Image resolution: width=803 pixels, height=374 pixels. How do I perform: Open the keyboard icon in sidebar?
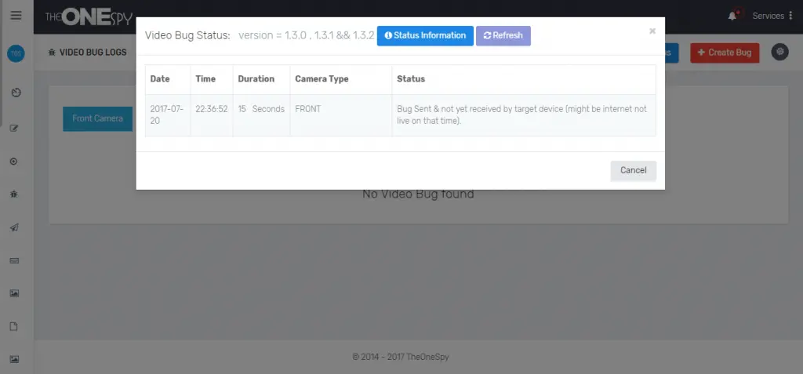tap(15, 260)
